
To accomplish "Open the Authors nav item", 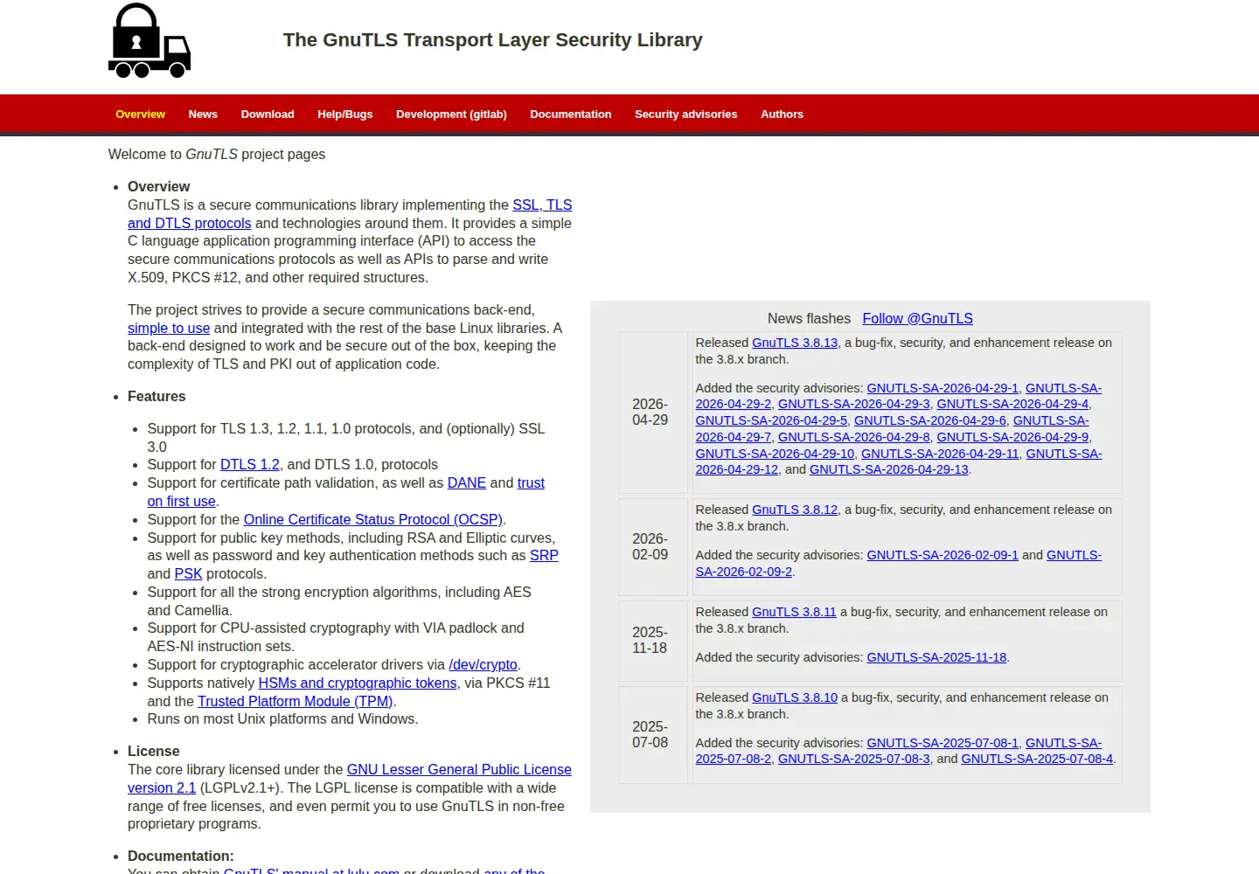I will 782,114.
